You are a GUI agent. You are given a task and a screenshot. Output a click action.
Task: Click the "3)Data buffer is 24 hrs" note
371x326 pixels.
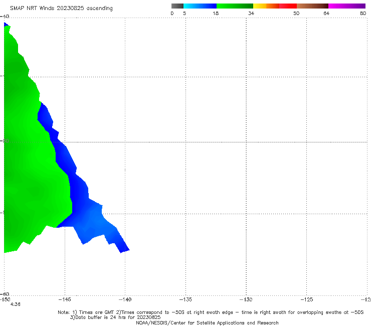(x=115, y=317)
